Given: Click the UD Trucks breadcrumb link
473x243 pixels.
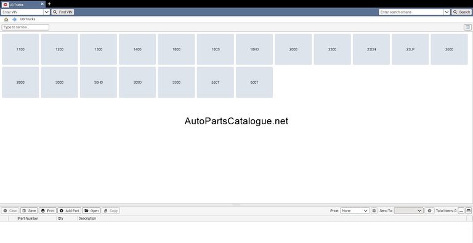Looking at the screenshot, I should point(28,19).
